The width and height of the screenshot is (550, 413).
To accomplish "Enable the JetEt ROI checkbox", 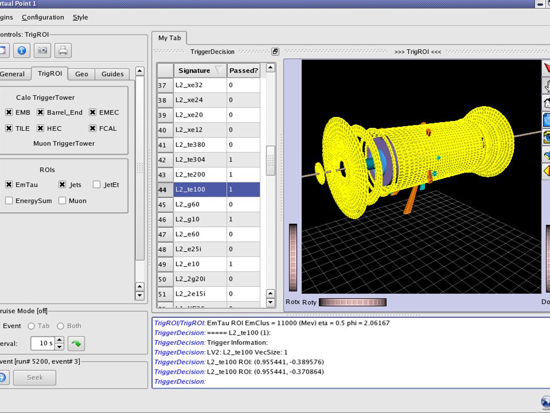I will click(97, 185).
